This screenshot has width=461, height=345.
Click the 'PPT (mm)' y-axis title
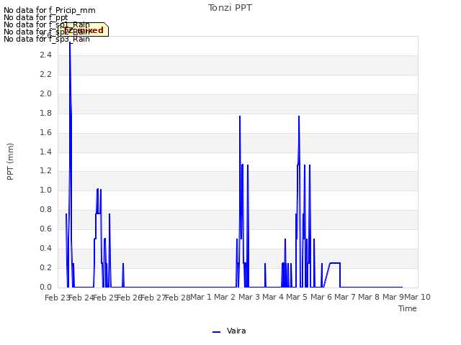[10, 161]
